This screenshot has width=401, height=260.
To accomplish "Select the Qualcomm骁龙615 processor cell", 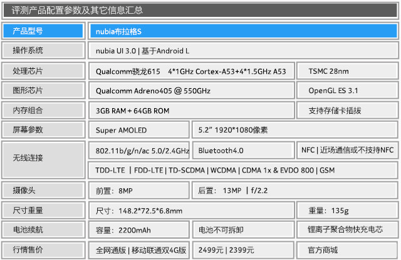I will [x=190, y=71].
